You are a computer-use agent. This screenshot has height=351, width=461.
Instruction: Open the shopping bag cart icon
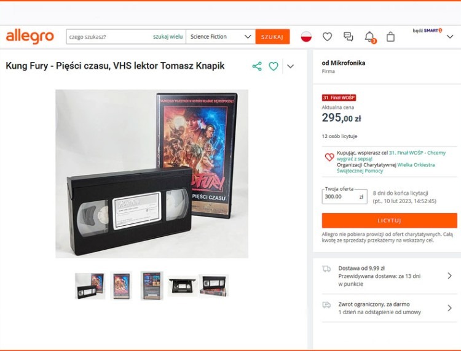[390, 37]
